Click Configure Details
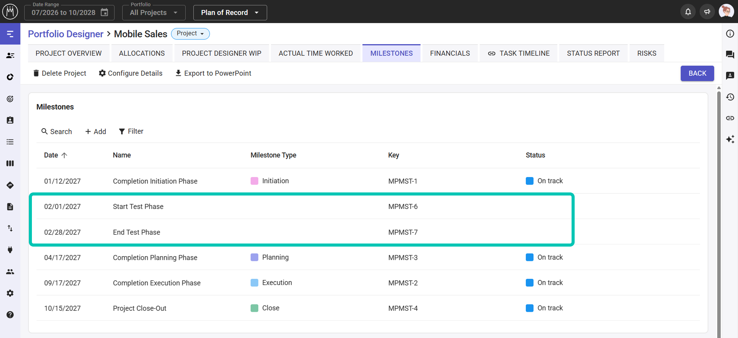738x338 pixels. [131, 73]
